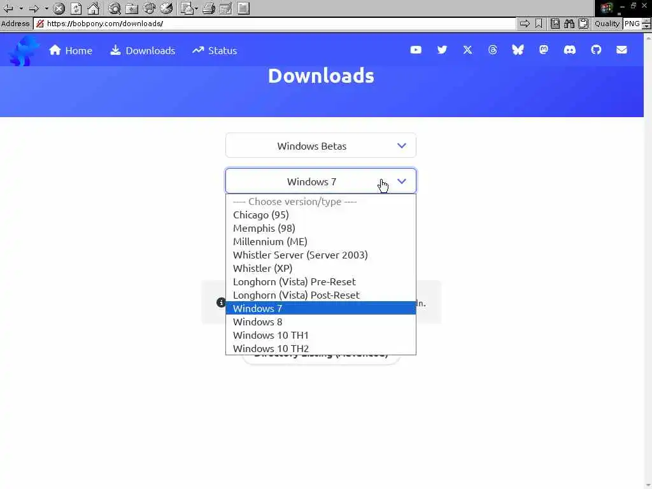Select the highlighted Windows 7 option
The height and width of the screenshot is (489, 652).
point(321,308)
